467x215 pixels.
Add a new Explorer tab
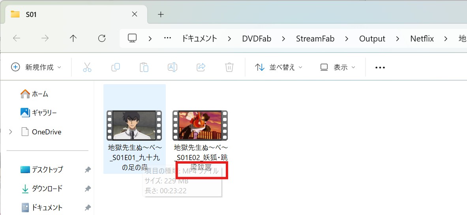point(161,14)
